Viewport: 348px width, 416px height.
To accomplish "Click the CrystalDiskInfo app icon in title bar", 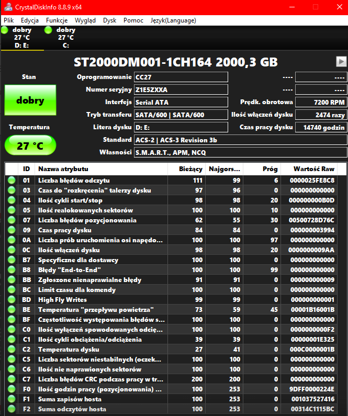I will 8,7.
